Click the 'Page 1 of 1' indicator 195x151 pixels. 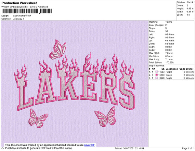click(x=188, y=148)
